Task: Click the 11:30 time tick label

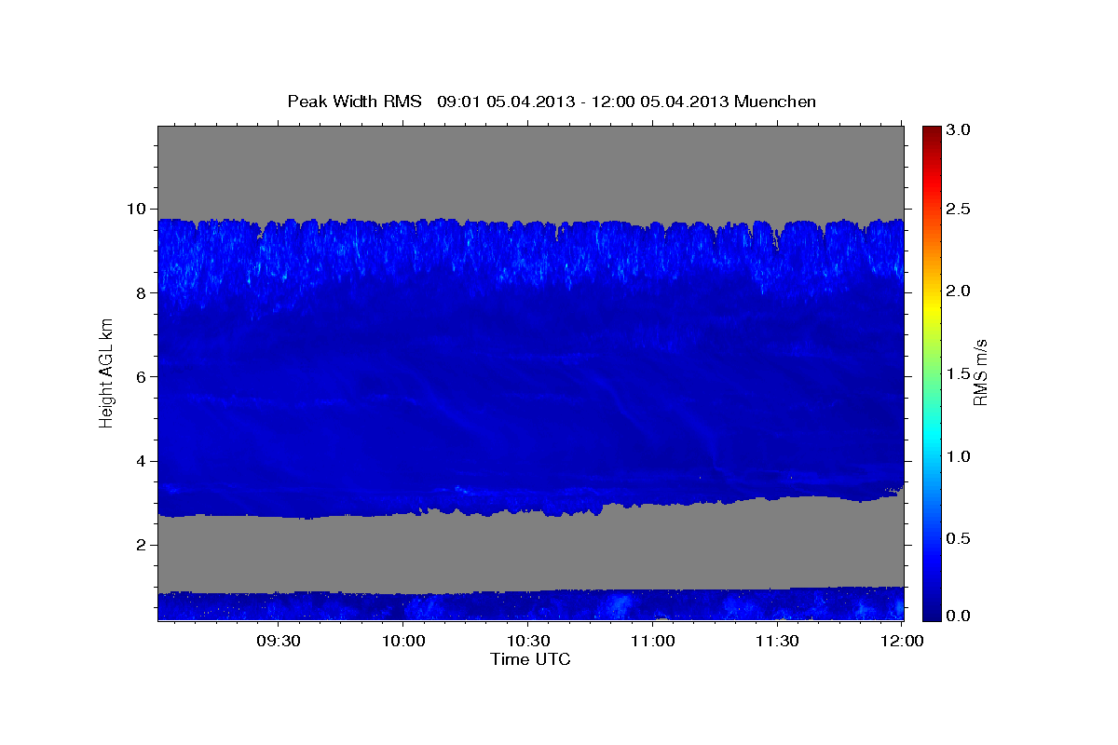Action: click(x=777, y=642)
